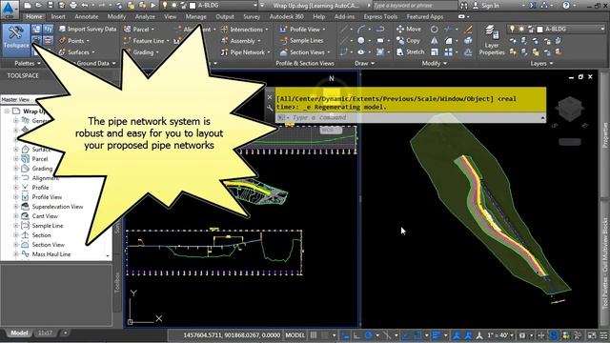
Task: Open the annotation scale 1"=40' dropdown
Action: [x=499, y=334]
